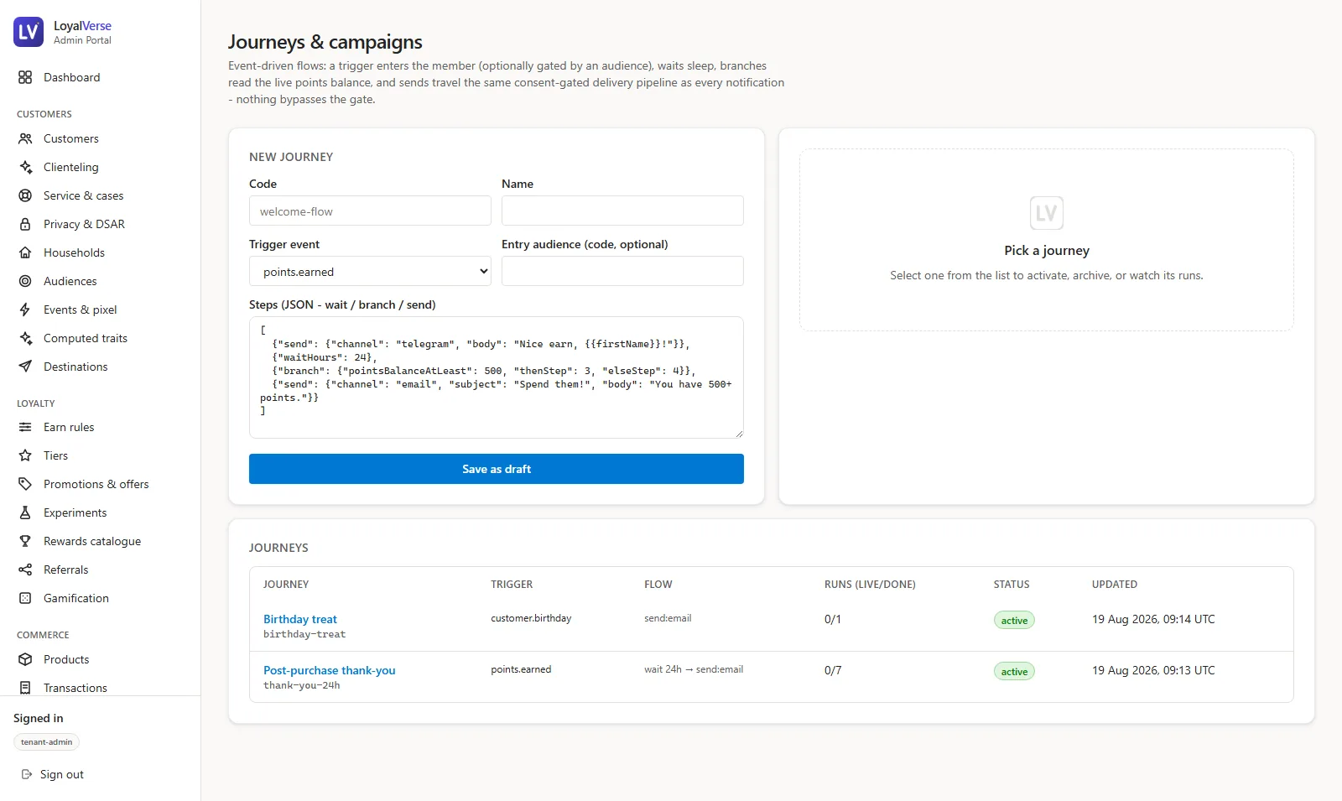This screenshot has width=1342, height=801.
Task: Click the 0/1 runs value
Action: (833, 619)
